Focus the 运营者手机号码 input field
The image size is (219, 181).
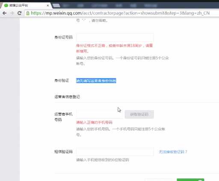click(100, 114)
